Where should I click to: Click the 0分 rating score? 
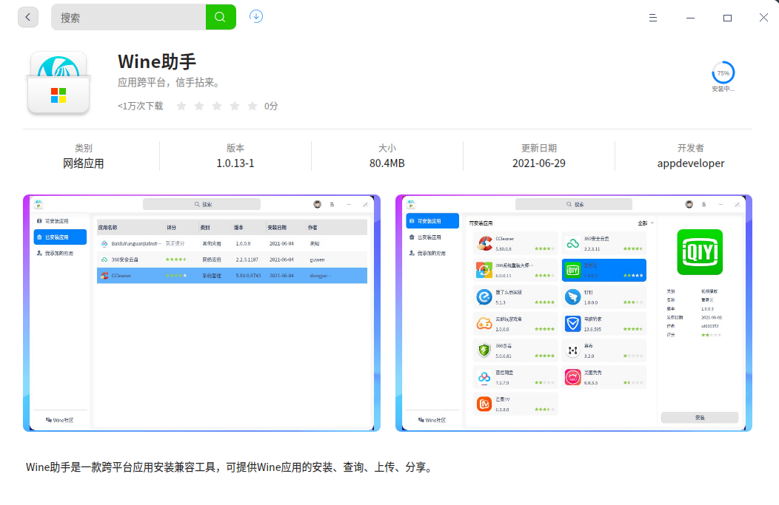click(x=271, y=106)
